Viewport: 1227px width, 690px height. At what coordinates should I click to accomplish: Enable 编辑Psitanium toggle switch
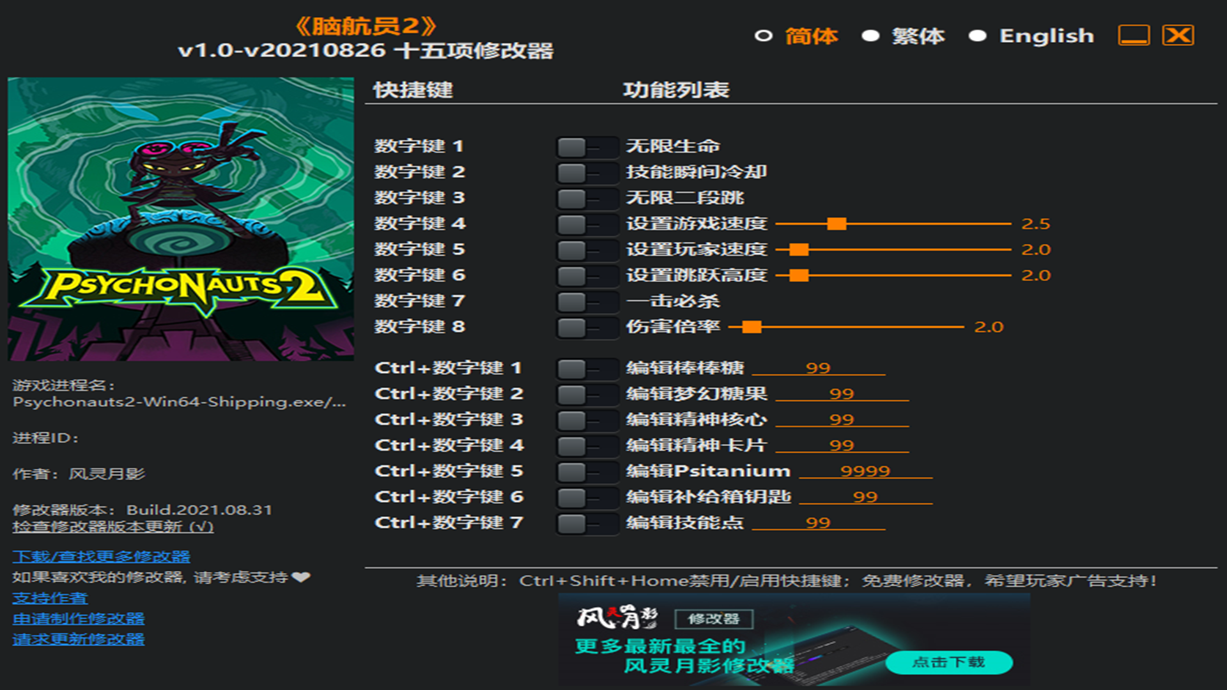click(x=586, y=471)
